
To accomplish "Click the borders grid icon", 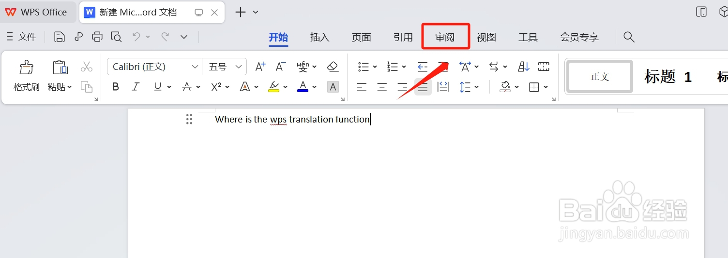I will [534, 87].
